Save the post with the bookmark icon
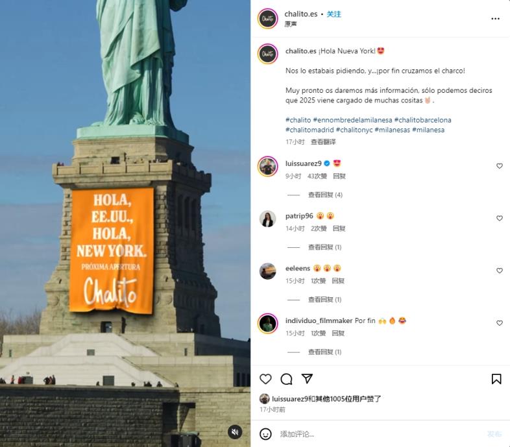The image size is (510, 447). 496,379
